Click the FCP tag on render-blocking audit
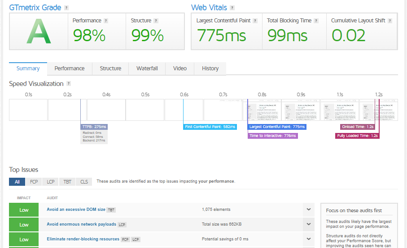 pyautogui.click(x=125, y=239)
